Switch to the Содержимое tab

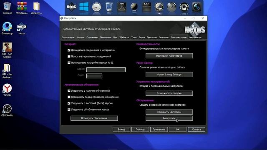coord(68,37)
